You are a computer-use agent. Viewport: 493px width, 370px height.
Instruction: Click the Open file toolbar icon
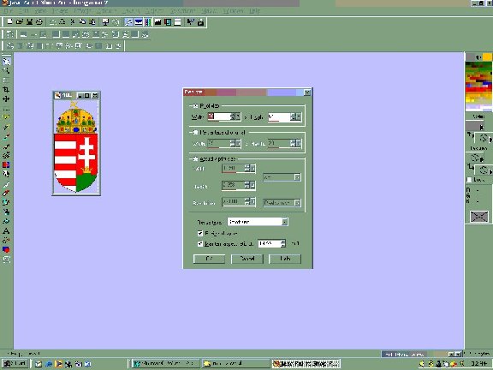coord(20,21)
